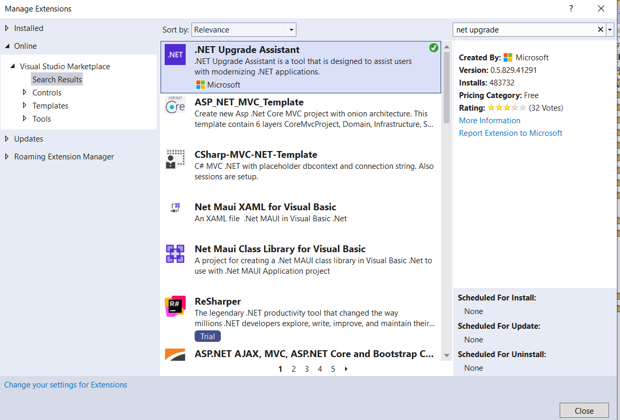Image resolution: width=620 pixels, height=420 pixels.
Task: Select Net Maui XAML for Visual Basic title
Action: point(265,207)
